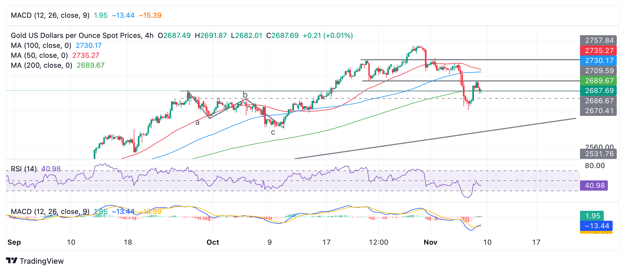Screen dimensions: 625x271
Task: Click the wave label 'b' on the chart
Action: pos(245,95)
